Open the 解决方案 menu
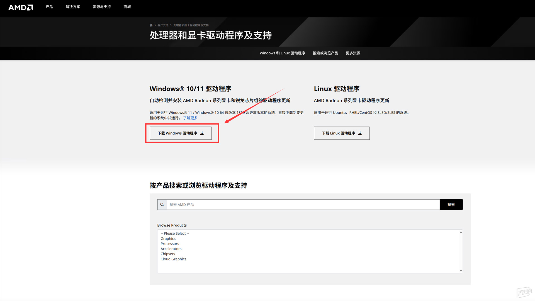 tap(73, 7)
